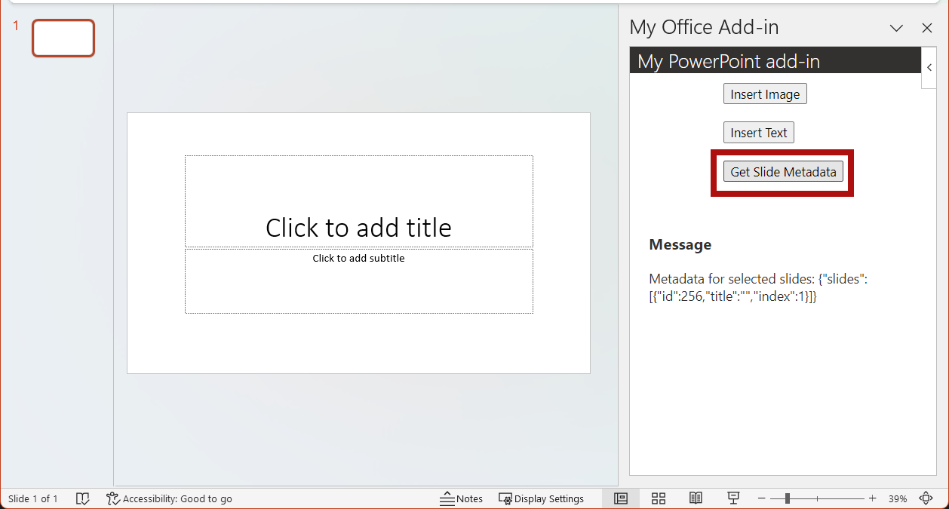The width and height of the screenshot is (949, 509).
Task: Switch to Reading View
Action: 696,498
